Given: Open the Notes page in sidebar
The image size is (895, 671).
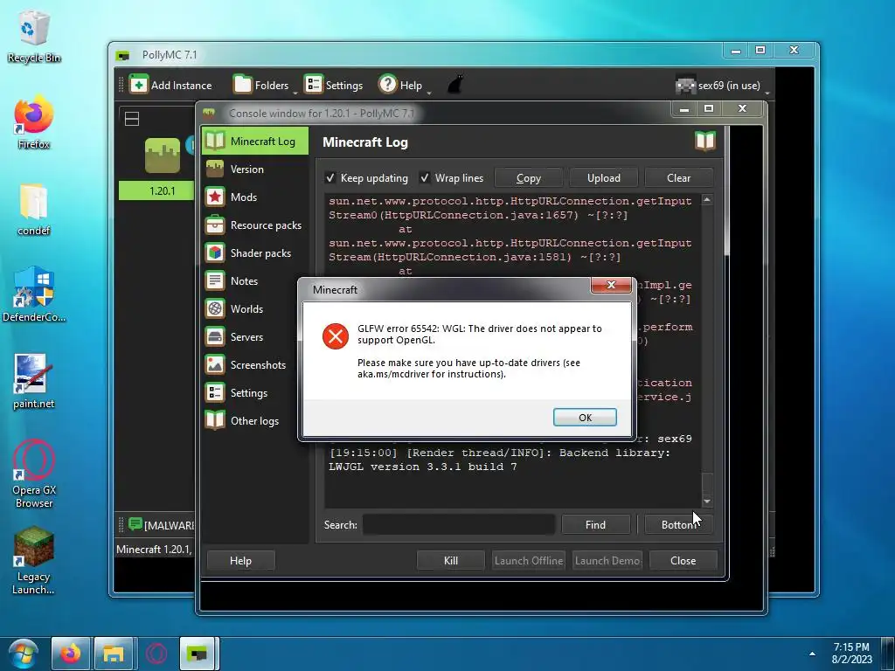Looking at the screenshot, I should [244, 280].
